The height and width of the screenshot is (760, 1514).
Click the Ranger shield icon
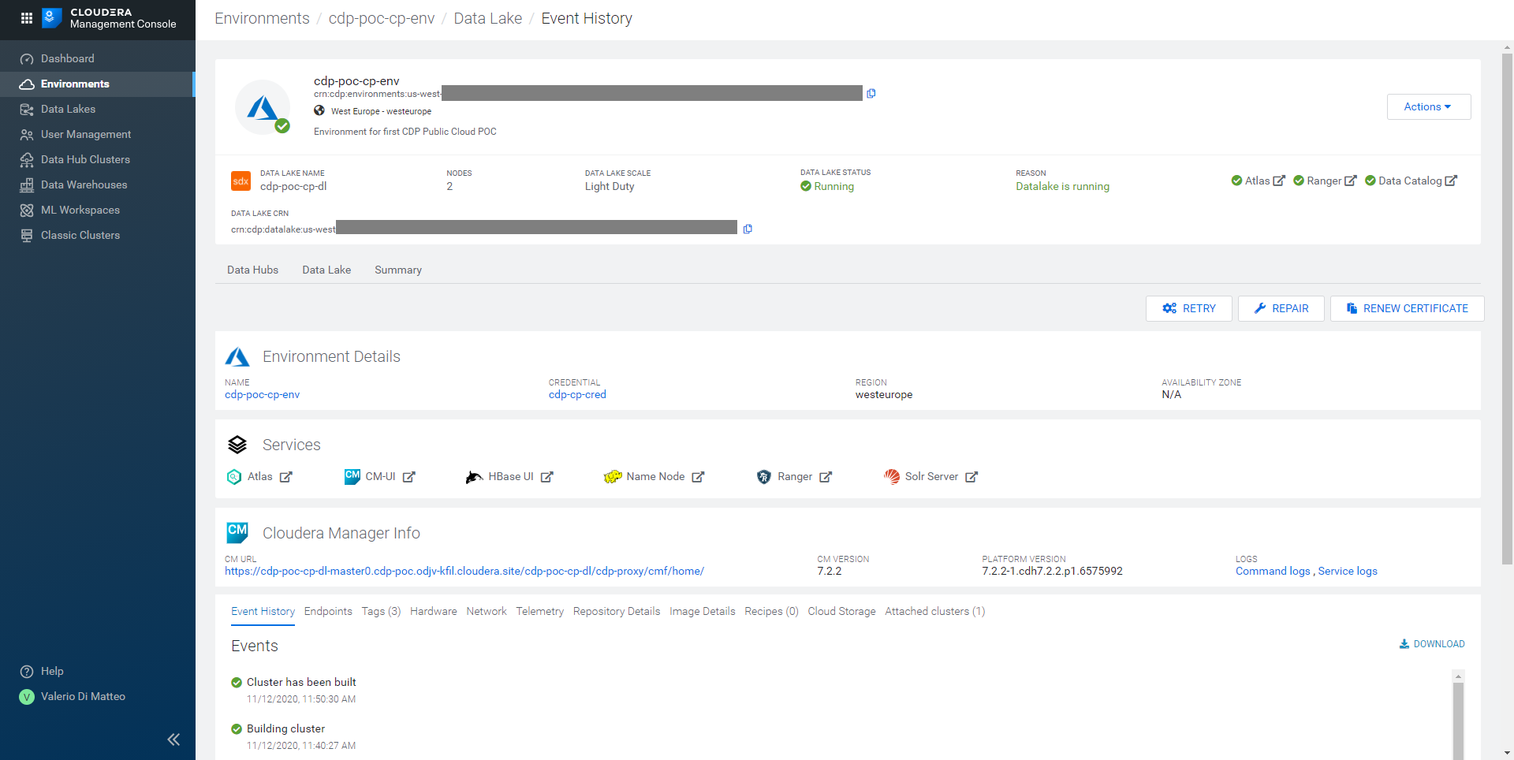pos(763,477)
